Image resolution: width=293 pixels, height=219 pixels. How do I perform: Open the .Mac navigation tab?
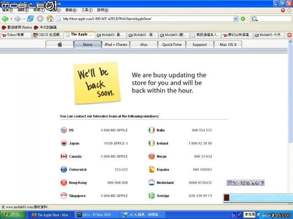[144, 45]
